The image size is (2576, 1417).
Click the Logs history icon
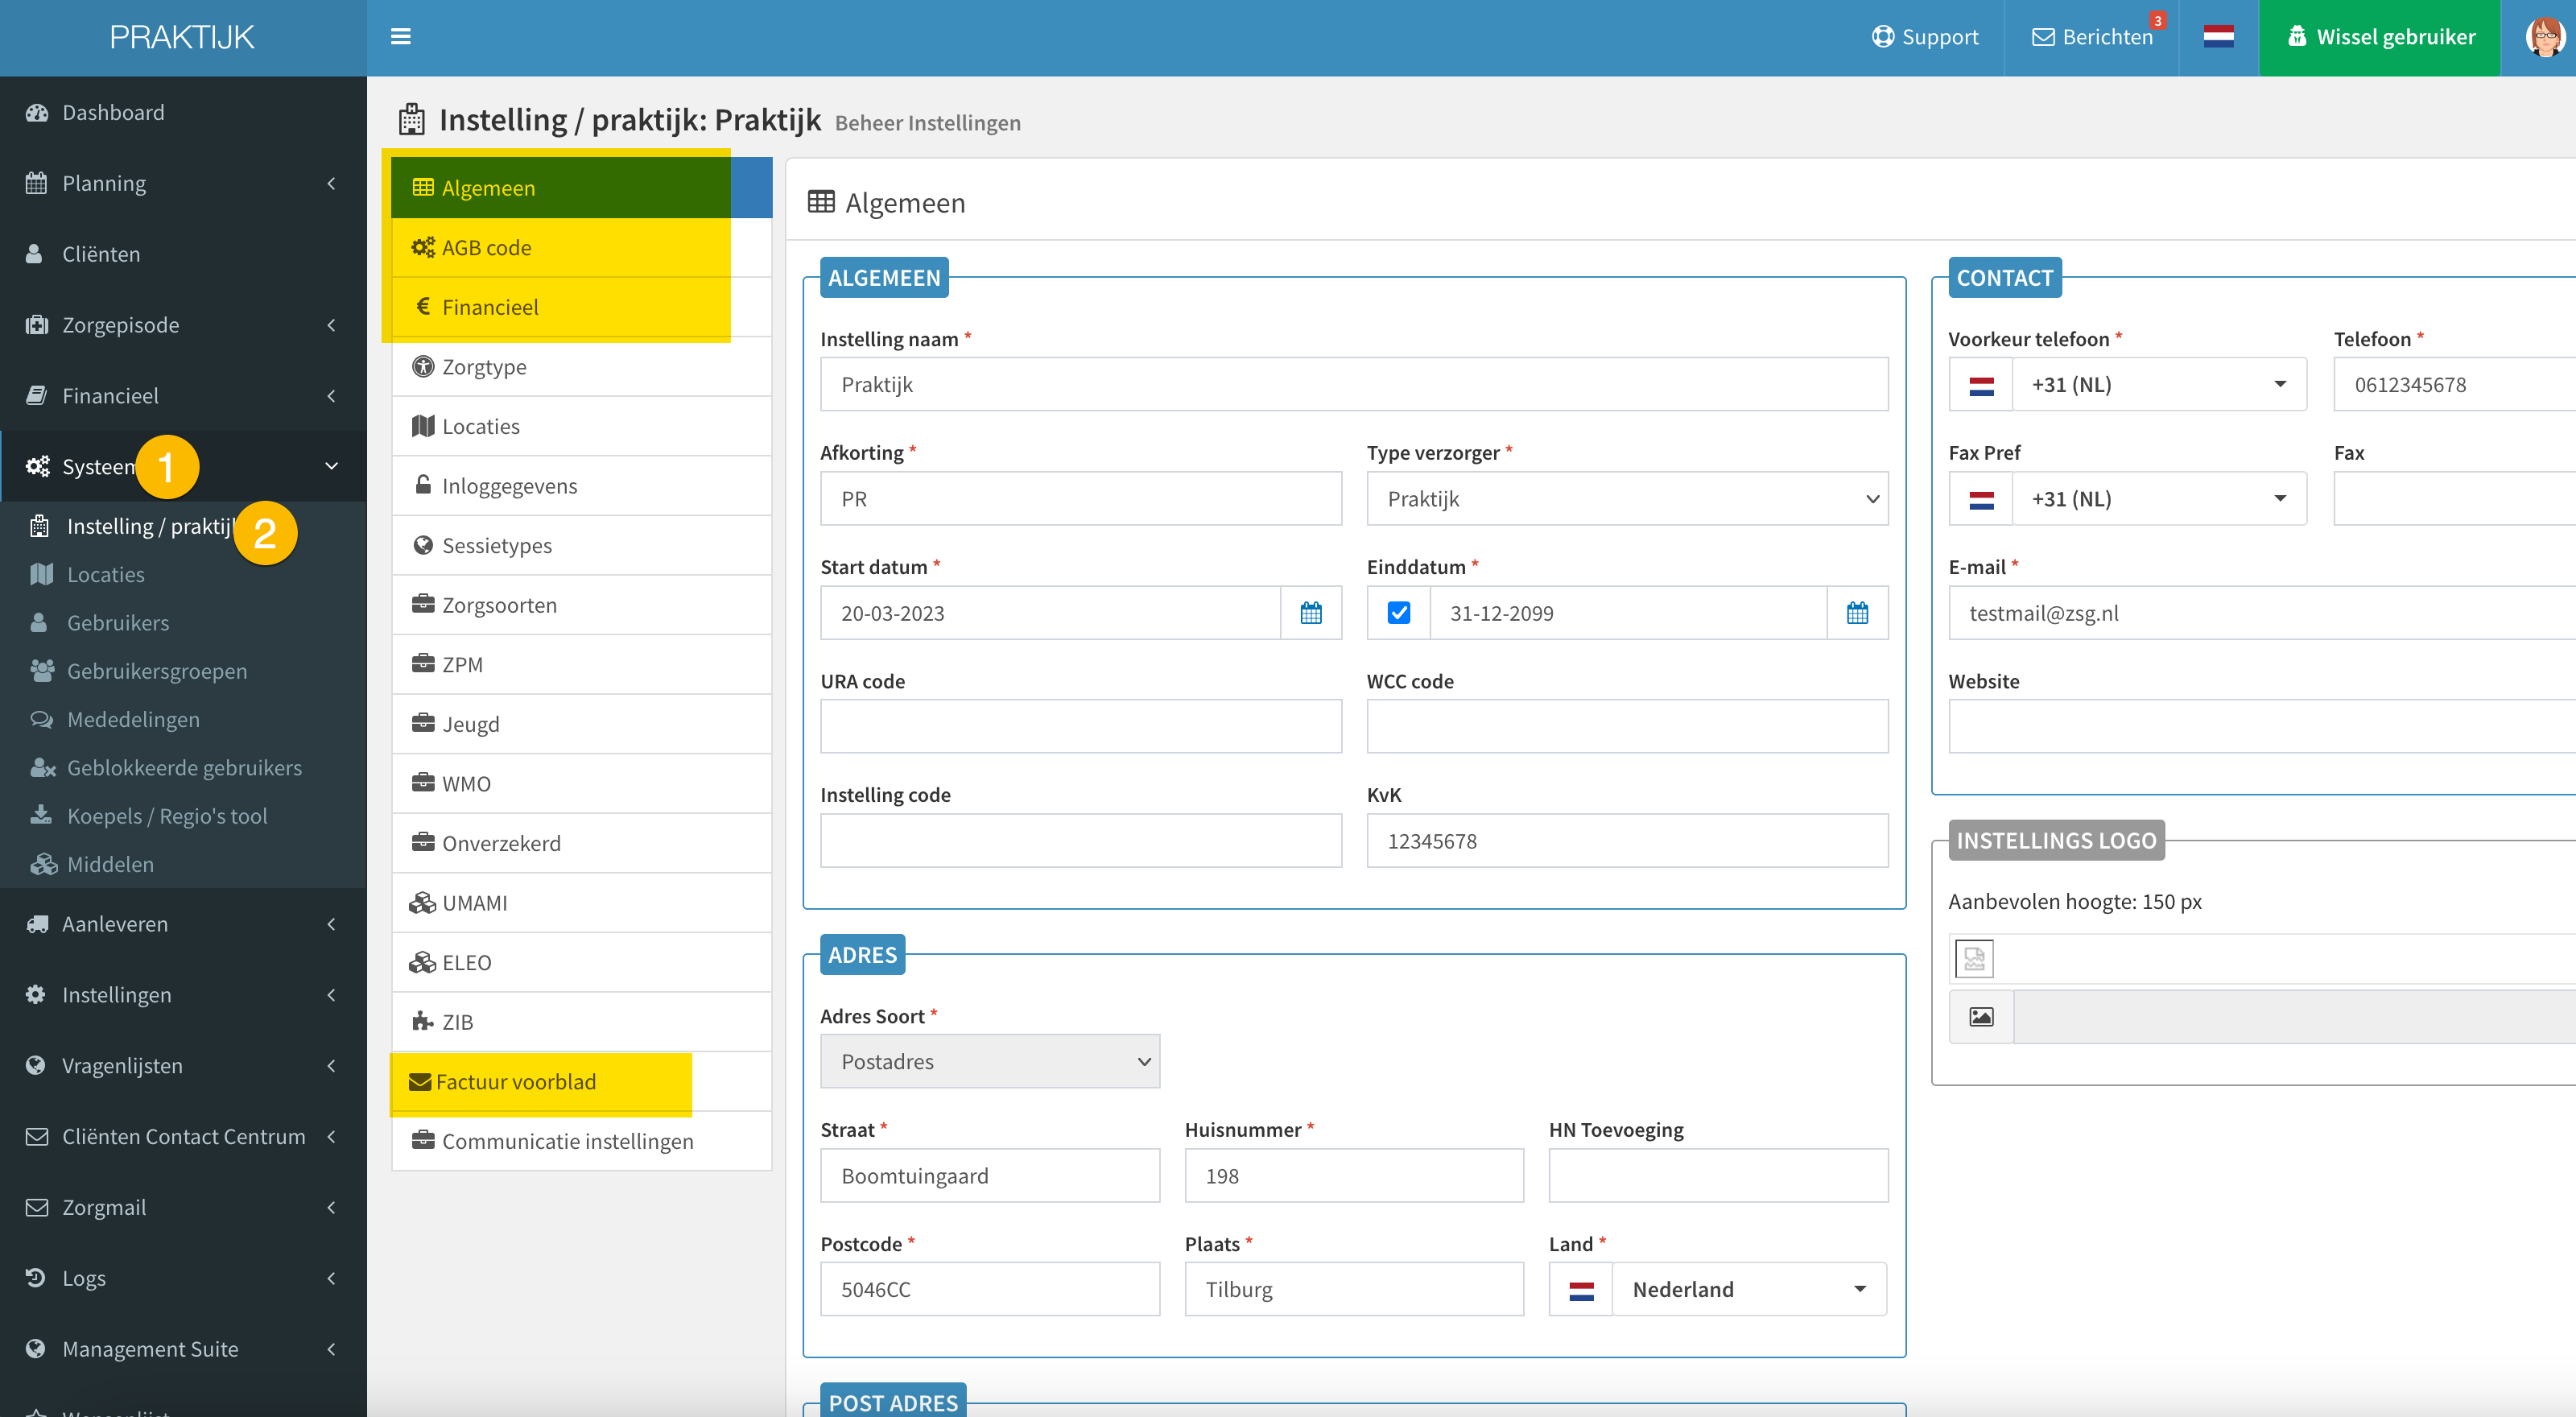tap(35, 1278)
